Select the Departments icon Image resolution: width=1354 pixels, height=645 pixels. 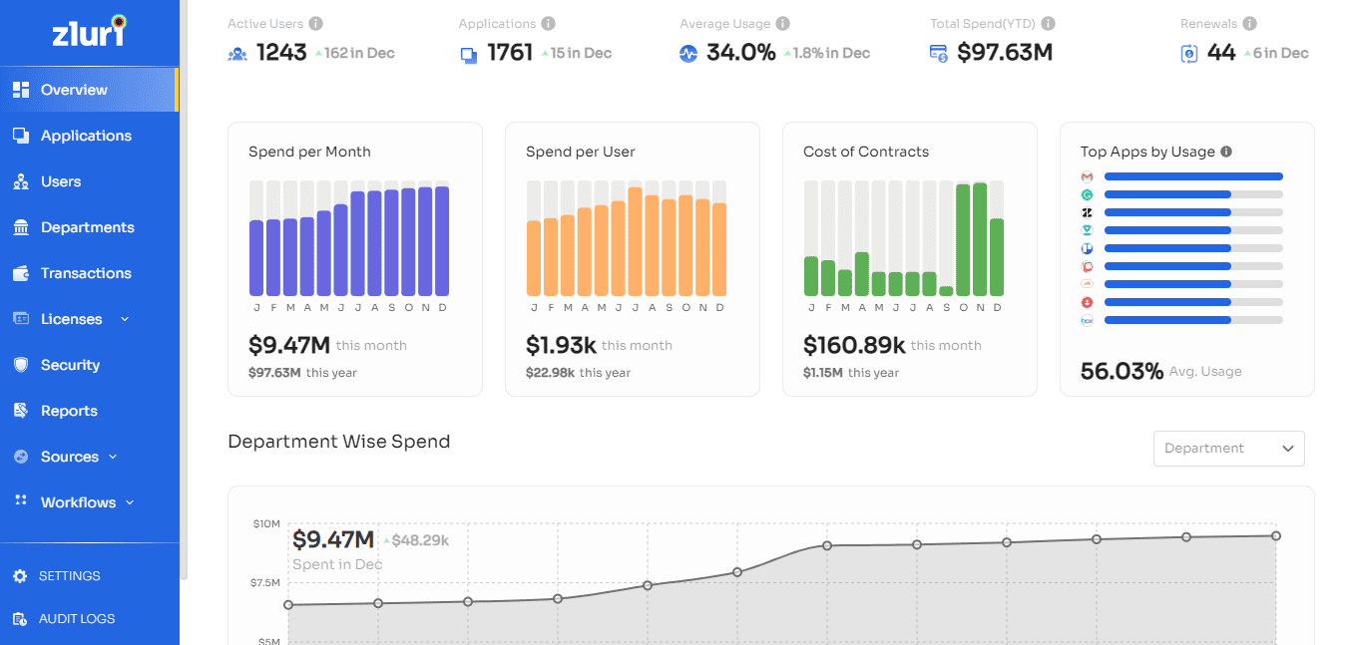pos(20,226)
